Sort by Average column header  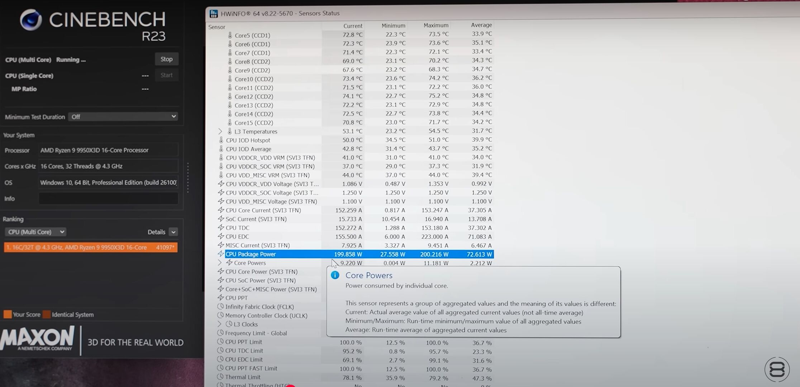click(x=481, y=25)
